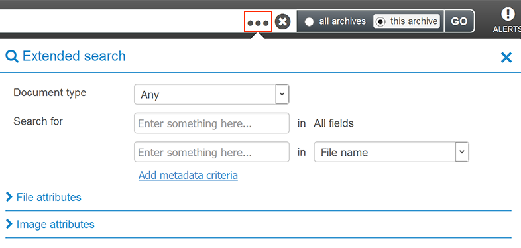Open the three-dot extended search button
This screenshot has width=521, height=248.
tap(258, 22)
